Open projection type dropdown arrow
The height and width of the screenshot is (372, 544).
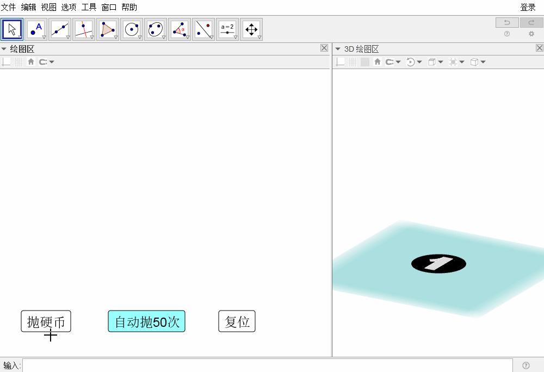pos(483,61)
